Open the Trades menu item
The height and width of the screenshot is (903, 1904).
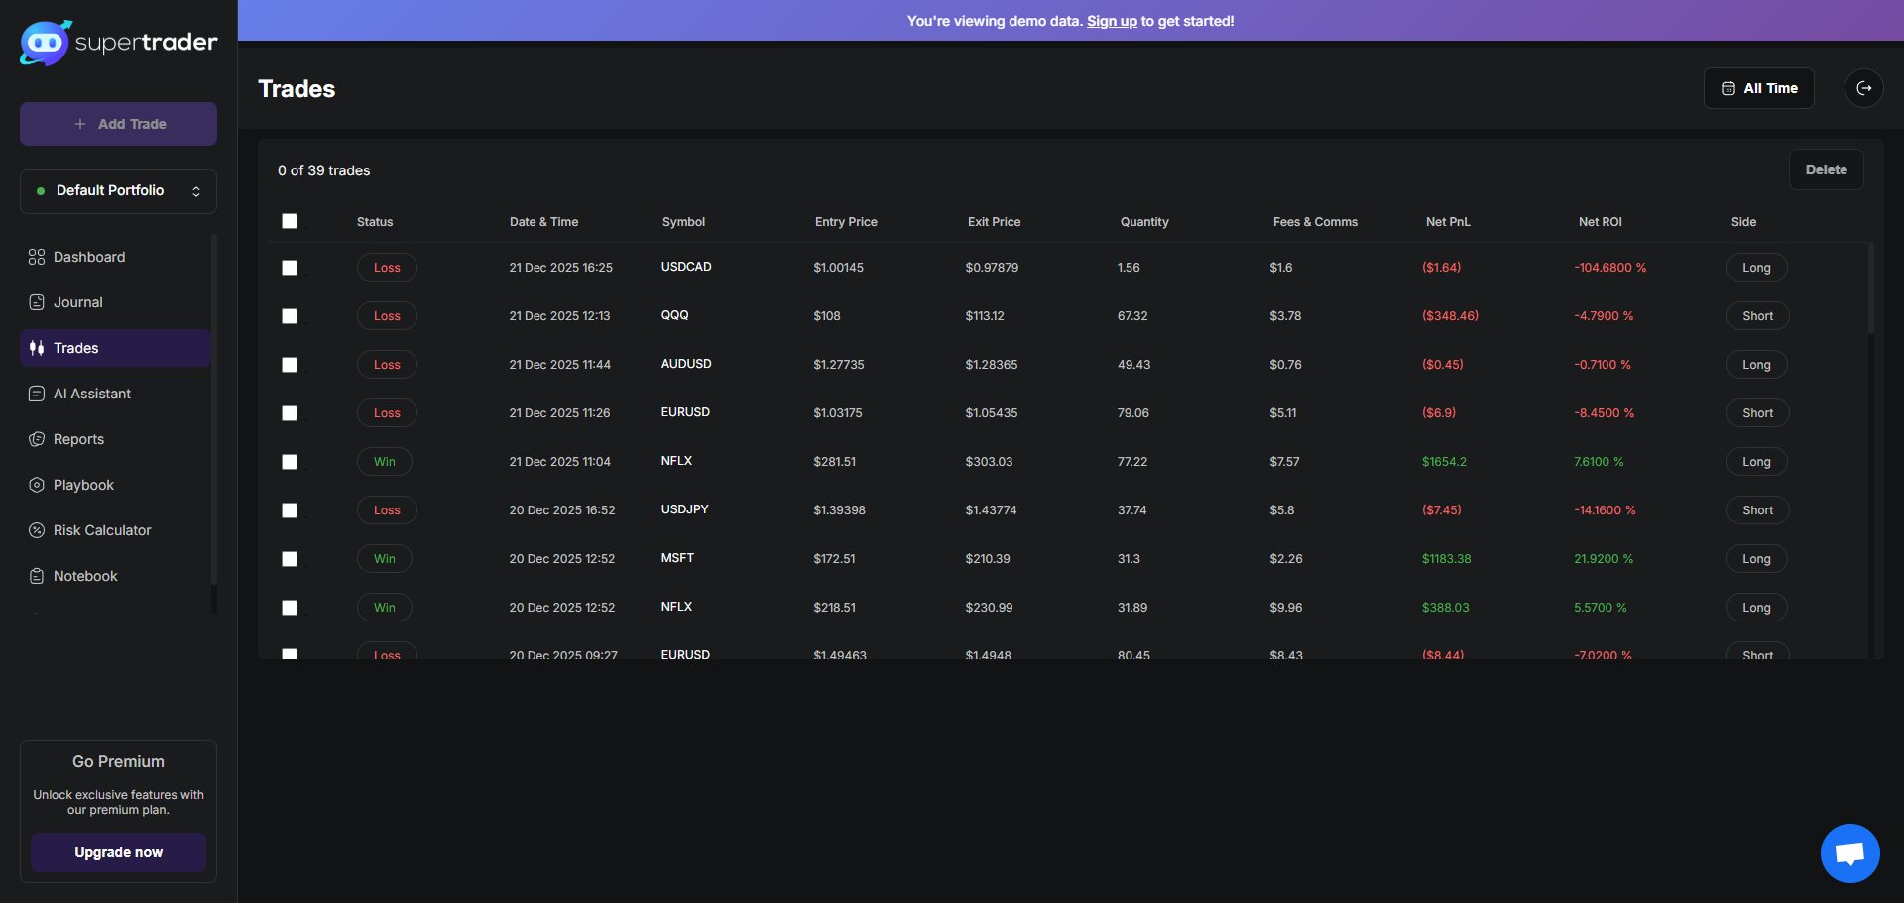pos(76,348)
